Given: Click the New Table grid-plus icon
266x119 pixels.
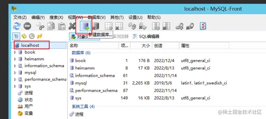Looking at the screenshot, I should coord(109,26).
